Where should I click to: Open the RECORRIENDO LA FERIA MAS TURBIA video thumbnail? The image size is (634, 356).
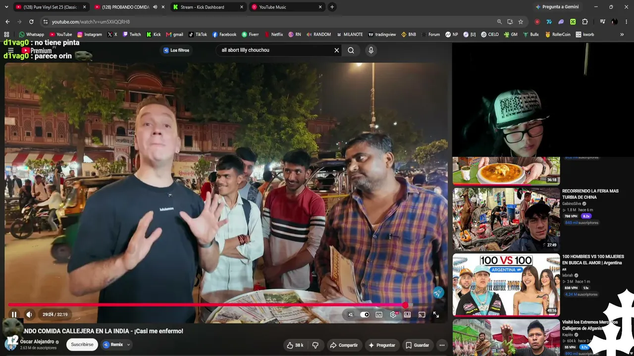click(x=506, y=219)
